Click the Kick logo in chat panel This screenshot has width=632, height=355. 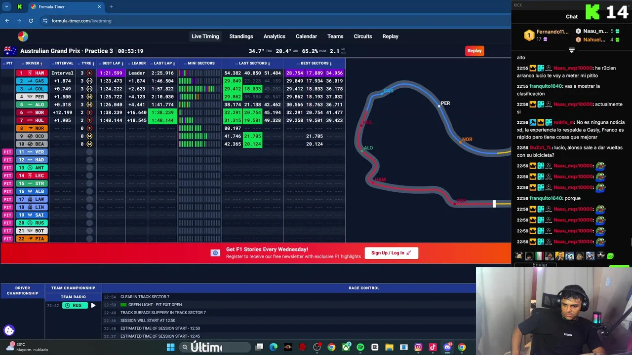pos(592,12)
